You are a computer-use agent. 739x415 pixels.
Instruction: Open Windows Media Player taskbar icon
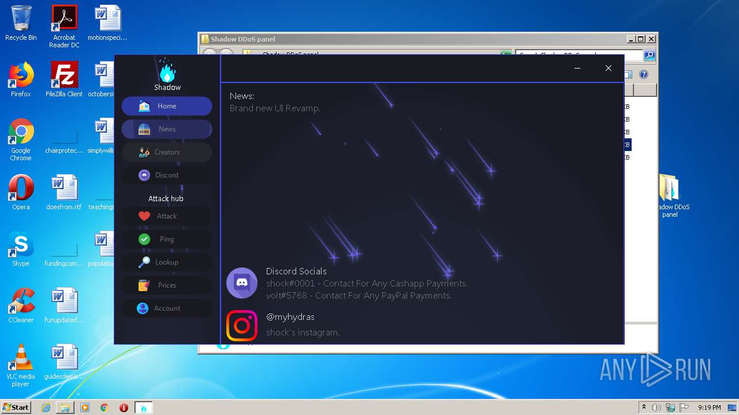(x=85, y=408)
